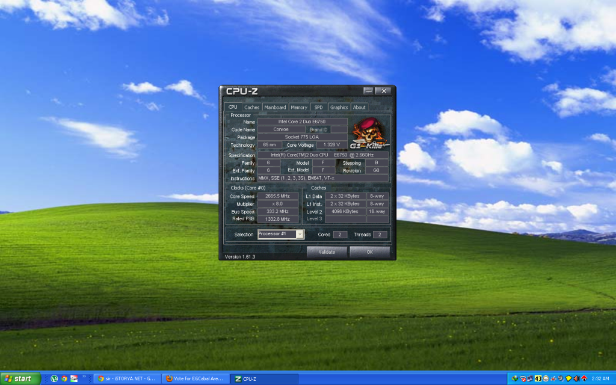
Task: Open the blocked wireless network tray icon
Action: click(523, 379)
